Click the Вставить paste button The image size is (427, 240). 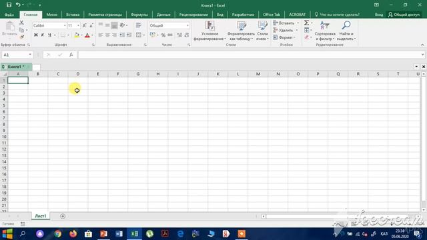click(9, 29)
